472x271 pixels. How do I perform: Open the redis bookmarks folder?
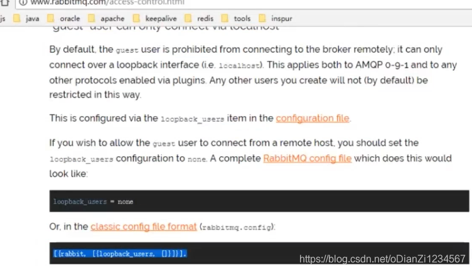tap(199, 18)
